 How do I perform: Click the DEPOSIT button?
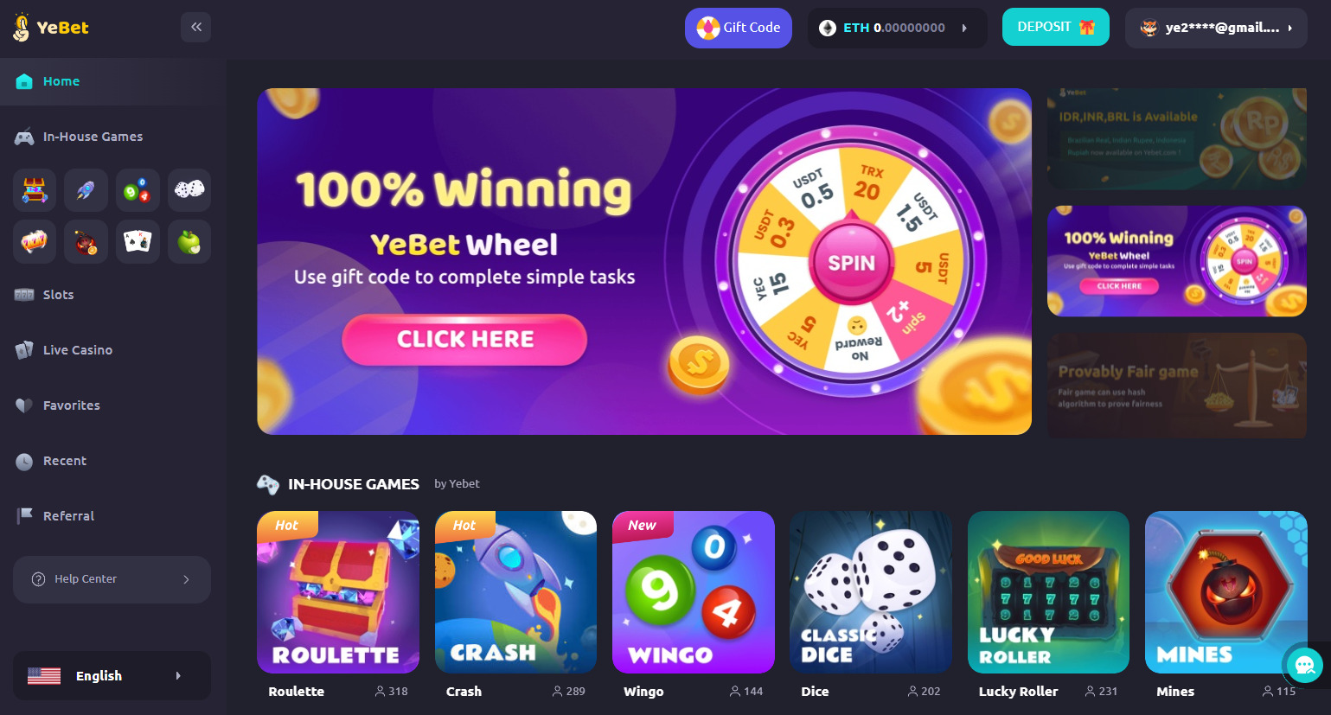click(1056, 27)
